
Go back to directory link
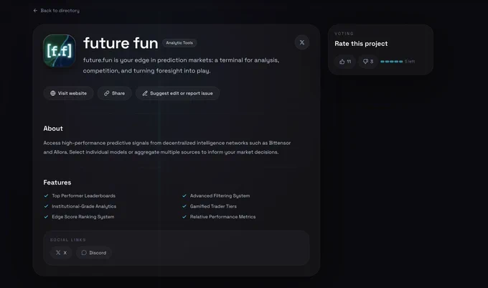point(56,11)
